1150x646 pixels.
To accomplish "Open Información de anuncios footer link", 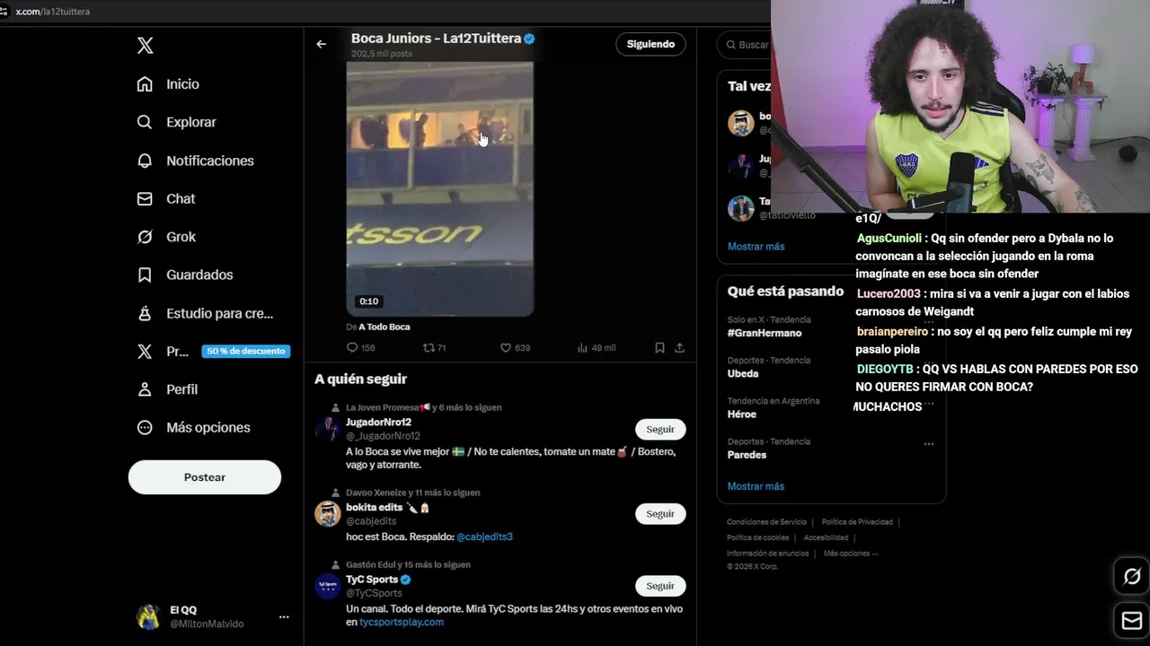I will (768, 554).
